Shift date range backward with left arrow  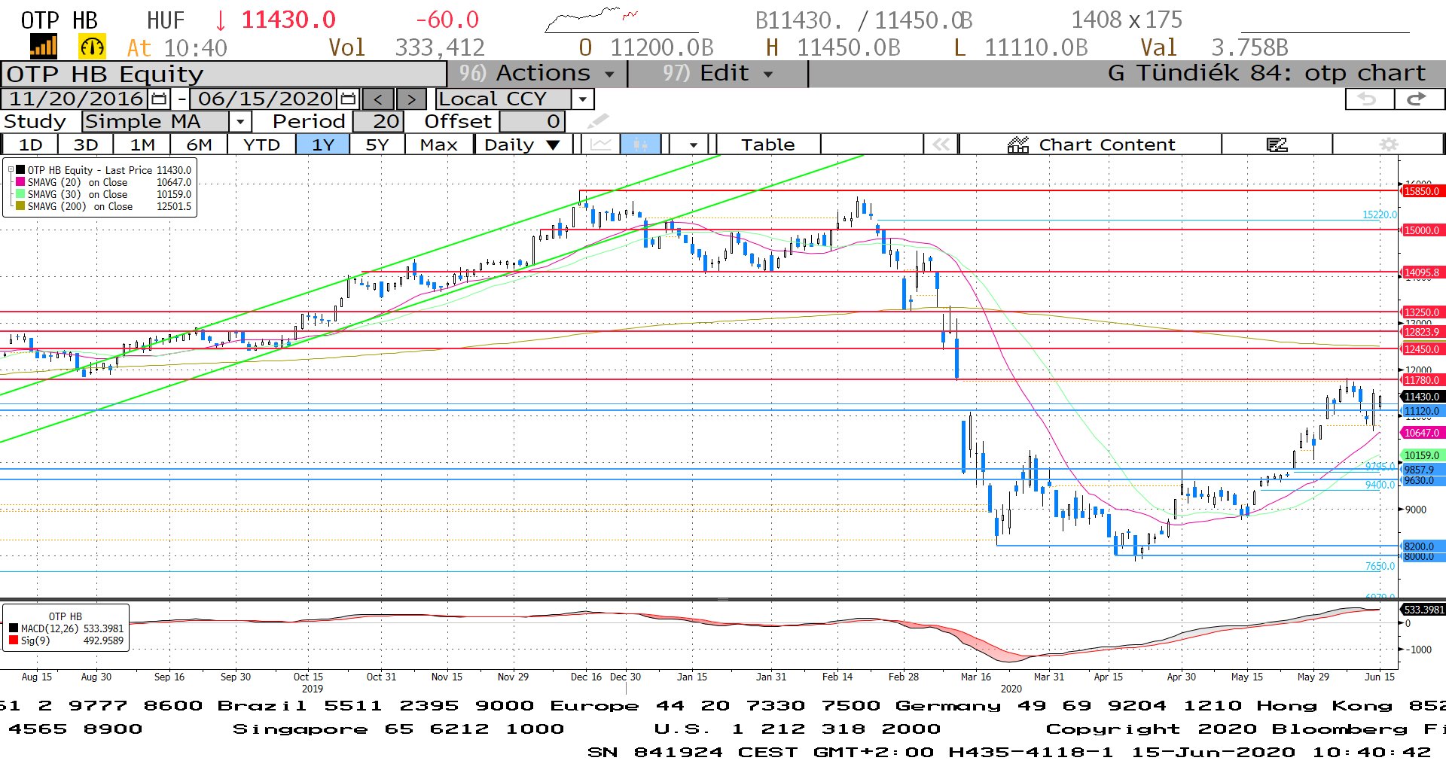[x=378, y=99]
